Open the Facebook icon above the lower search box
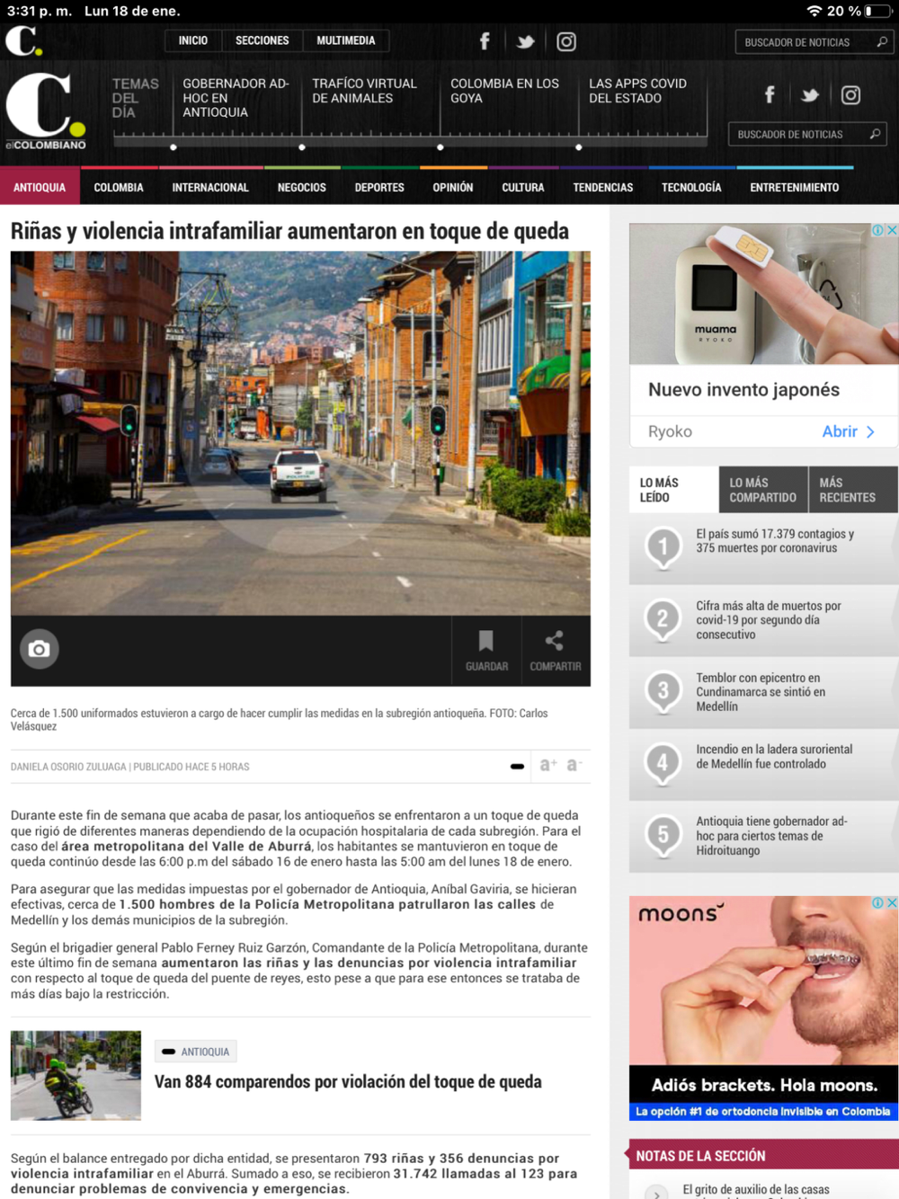 coord(770,94)
